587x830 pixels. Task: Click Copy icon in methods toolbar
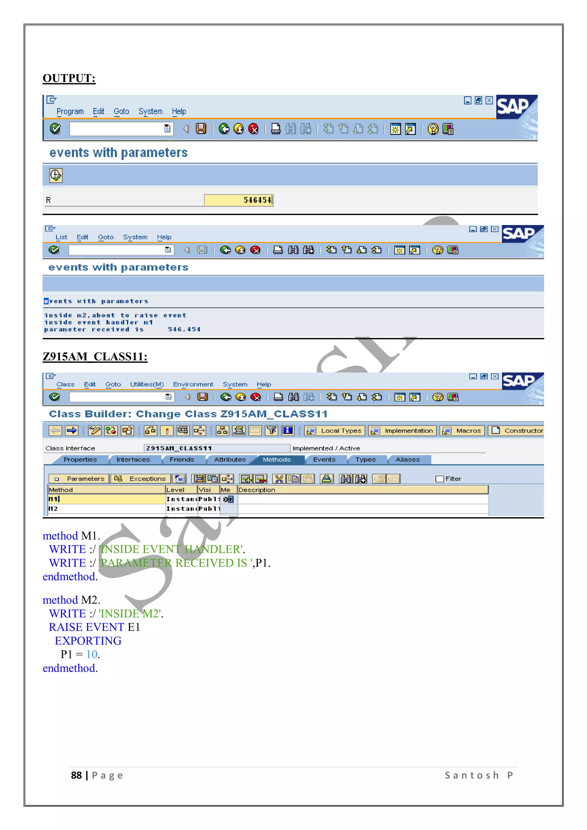294,479
